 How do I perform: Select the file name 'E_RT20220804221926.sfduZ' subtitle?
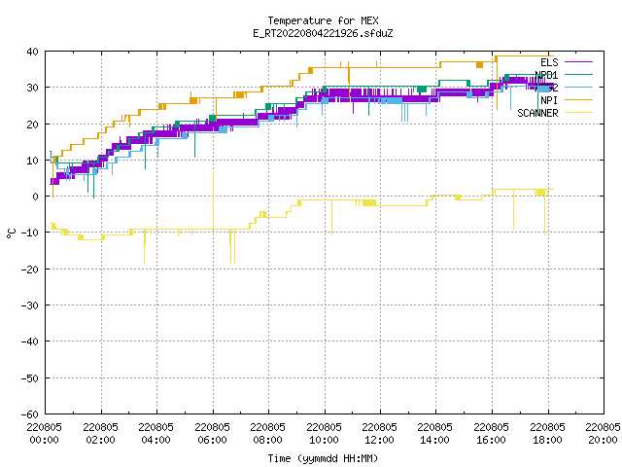[x=323, y=33]
